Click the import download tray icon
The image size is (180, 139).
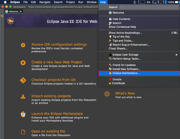pos(23,97)
